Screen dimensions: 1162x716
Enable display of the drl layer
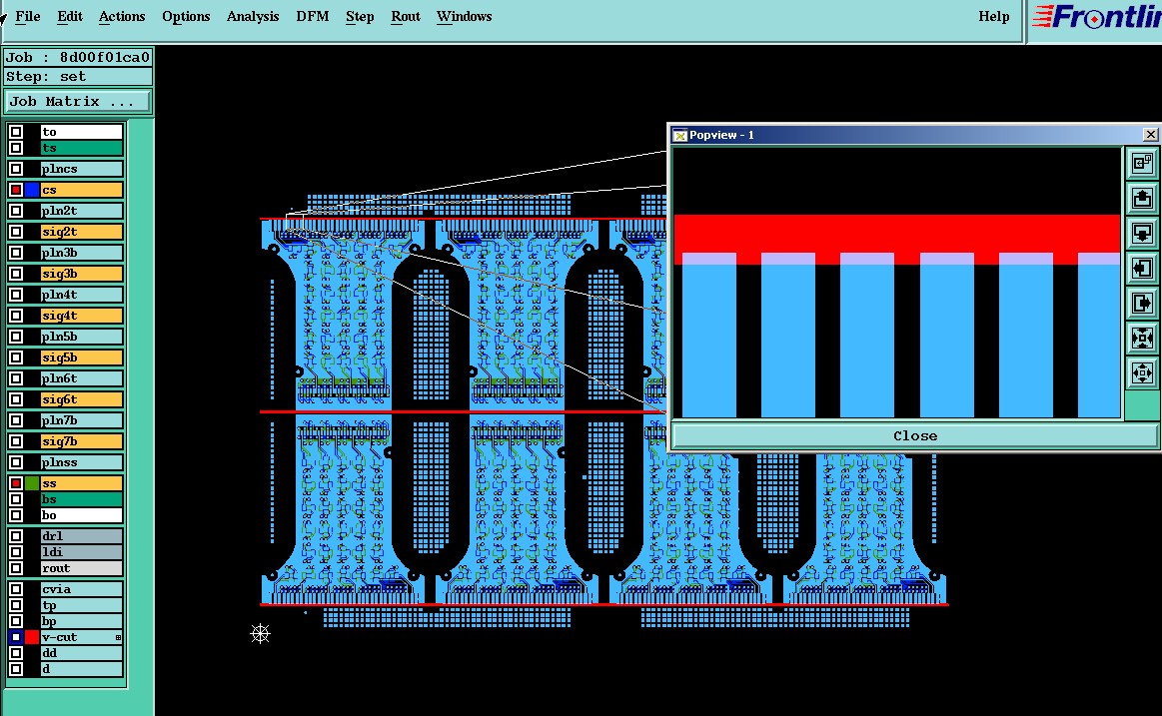(16, 536)
